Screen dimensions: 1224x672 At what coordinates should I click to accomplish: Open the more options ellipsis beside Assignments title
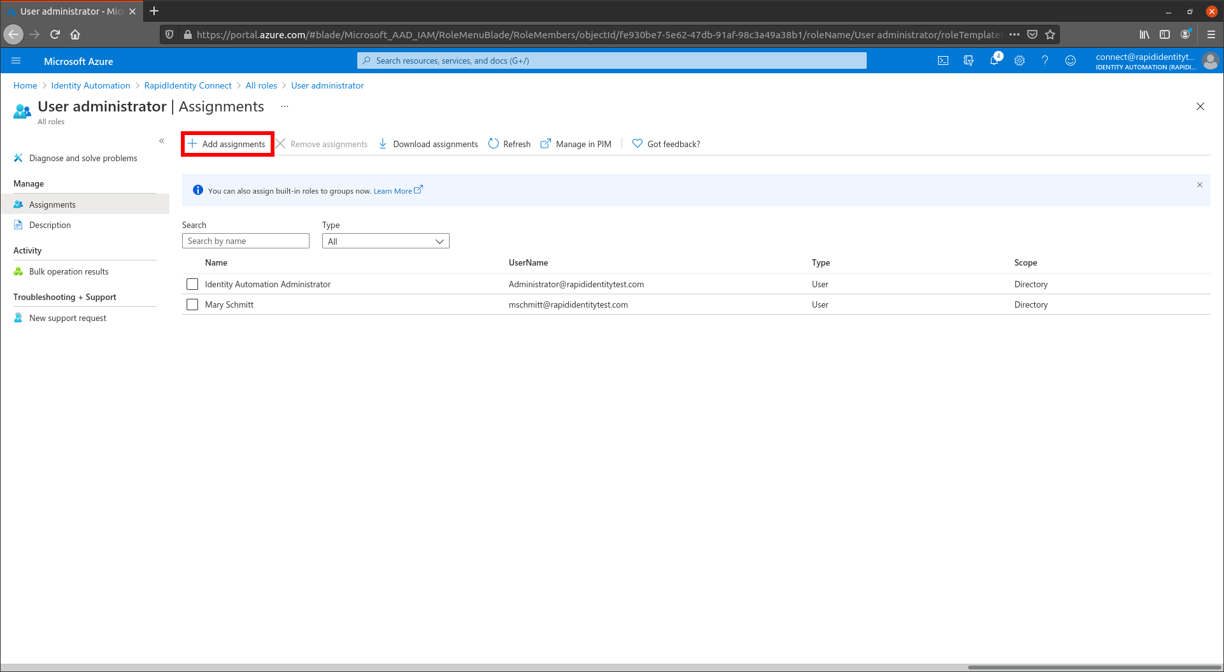click(x=285, y=106)
